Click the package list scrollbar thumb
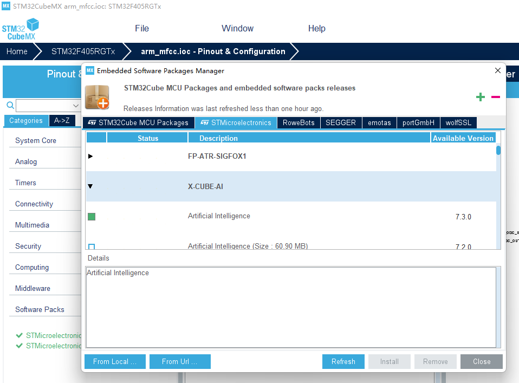 point(498,151)
